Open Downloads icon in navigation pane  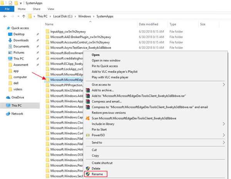(10, 40)
